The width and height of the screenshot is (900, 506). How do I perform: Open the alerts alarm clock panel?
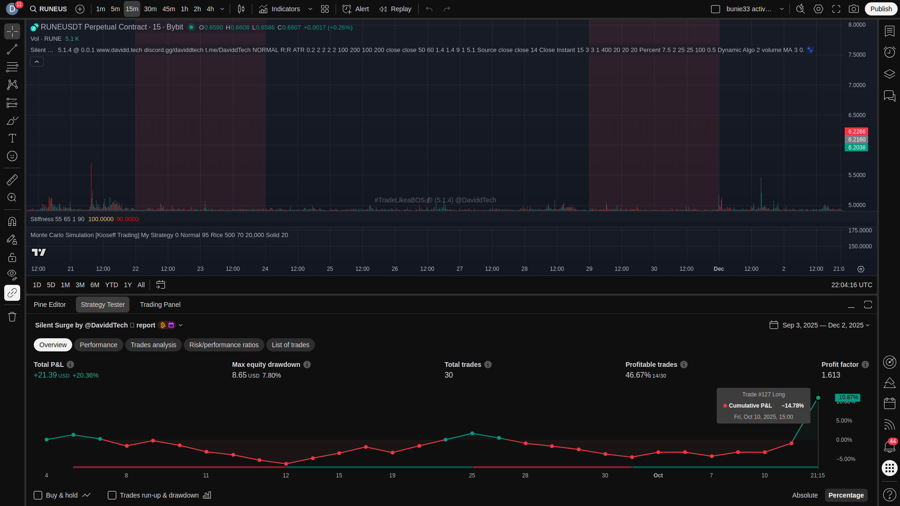[x=889, y=52]
